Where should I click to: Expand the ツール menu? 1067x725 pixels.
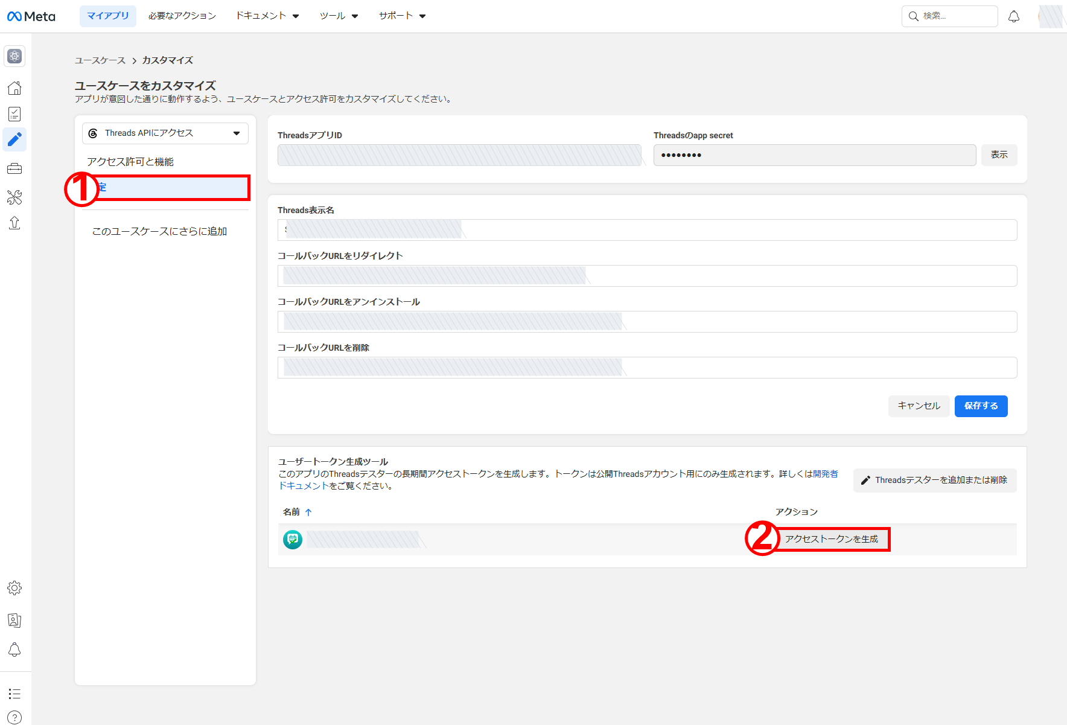(x=339, y=16)
